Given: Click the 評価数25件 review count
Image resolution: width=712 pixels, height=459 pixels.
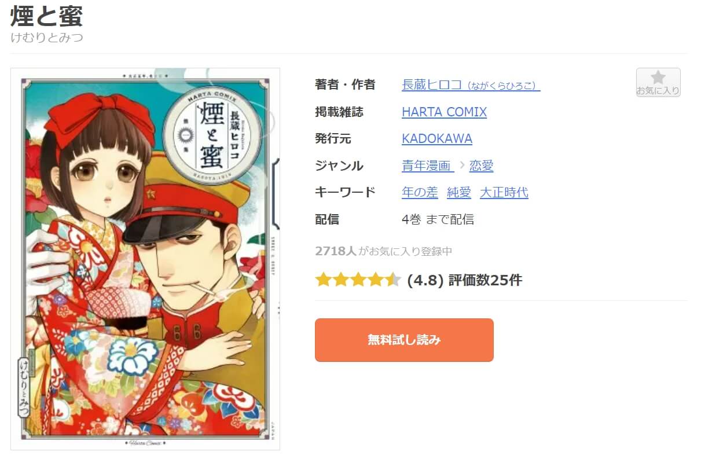Looking at the screenshot, I should tap(485, 281).
